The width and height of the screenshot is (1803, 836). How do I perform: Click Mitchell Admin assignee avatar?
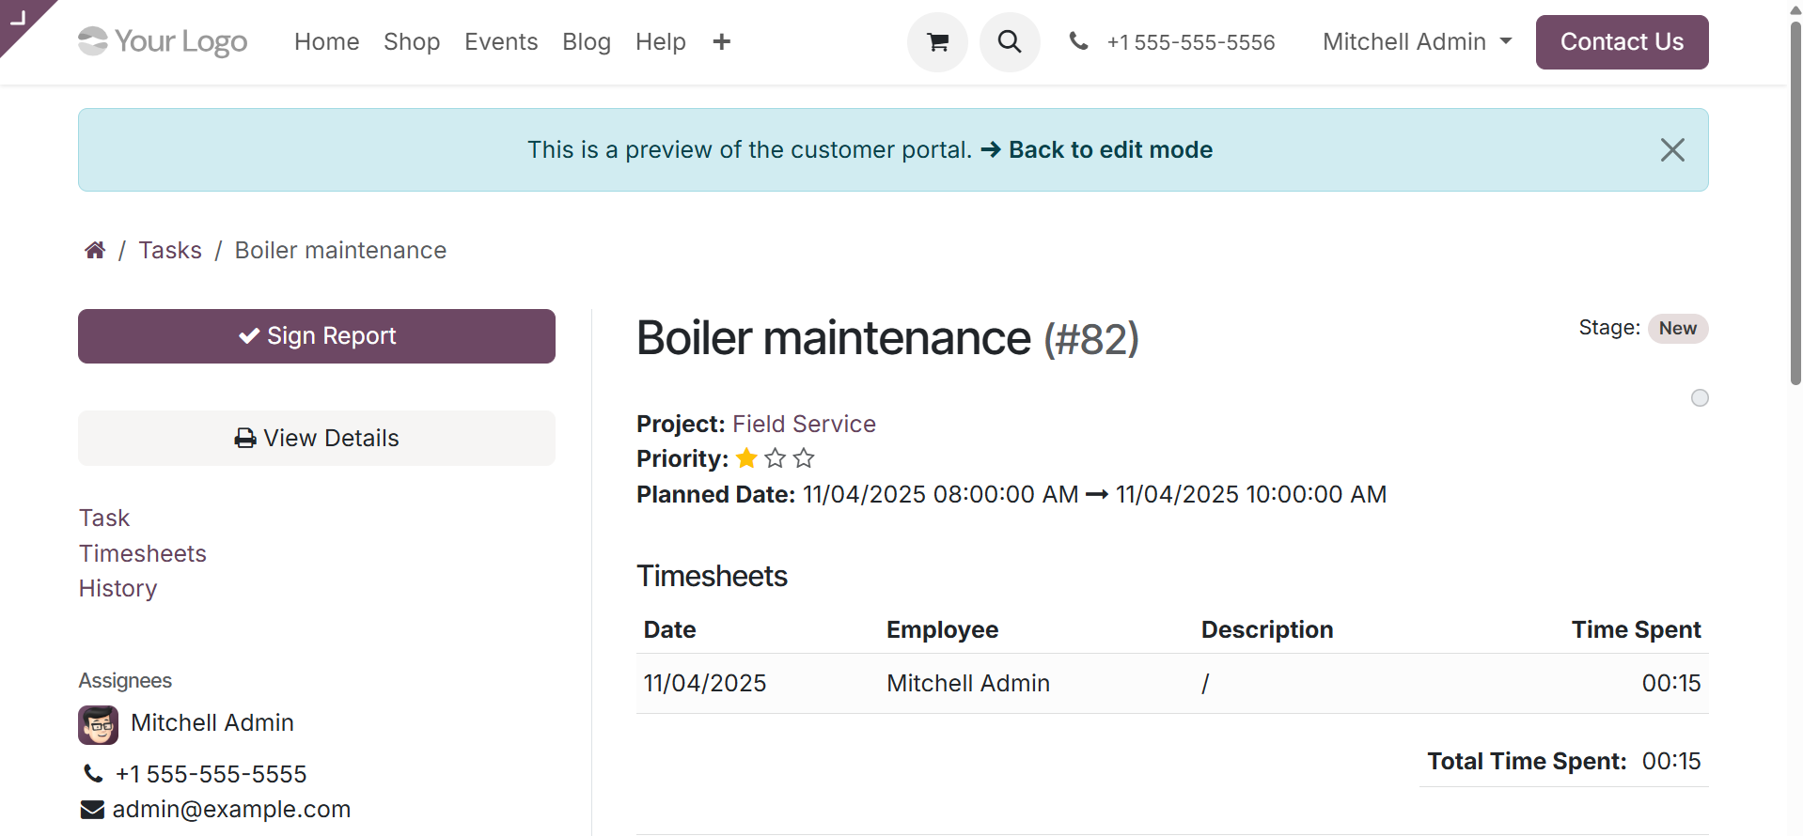coord(99,724)
